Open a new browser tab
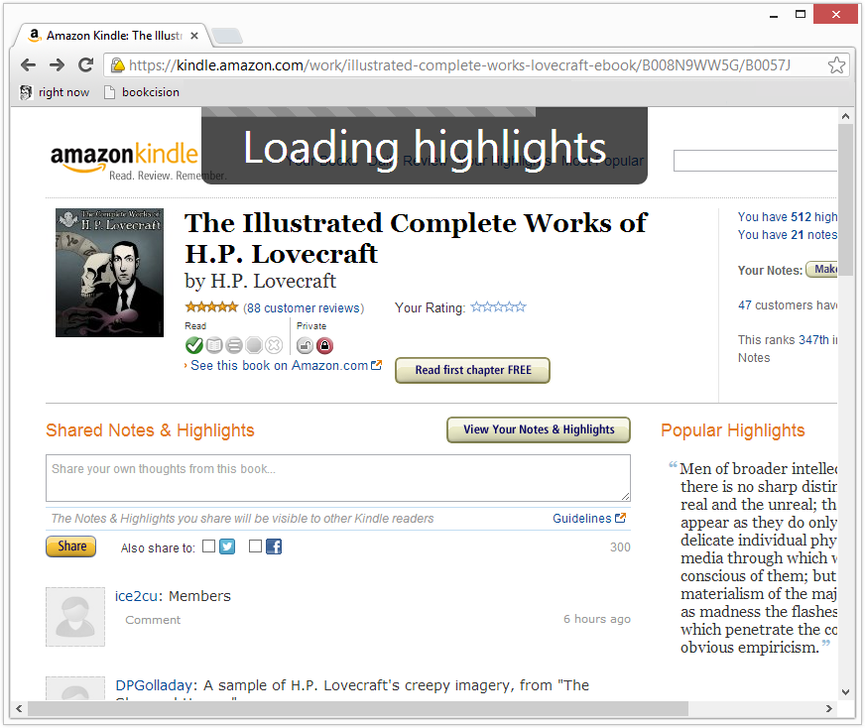865x728 pixels. click(x=227, y=36)
